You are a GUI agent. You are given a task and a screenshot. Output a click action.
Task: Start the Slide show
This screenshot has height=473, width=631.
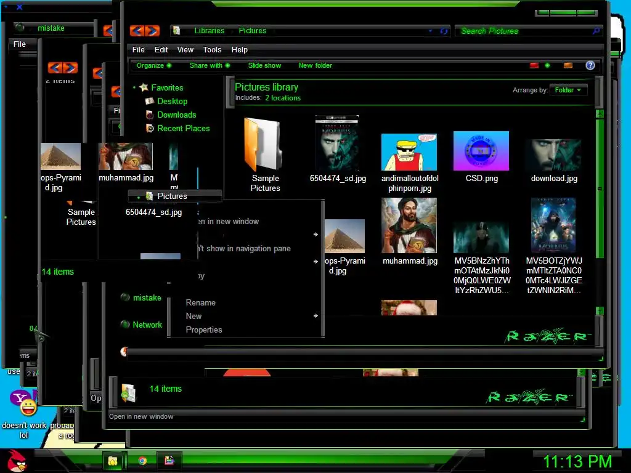click(264, 65)
